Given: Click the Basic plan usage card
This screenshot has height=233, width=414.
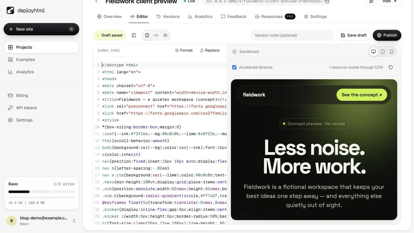Looking at the screenshot, I should (x=41, y=193).
